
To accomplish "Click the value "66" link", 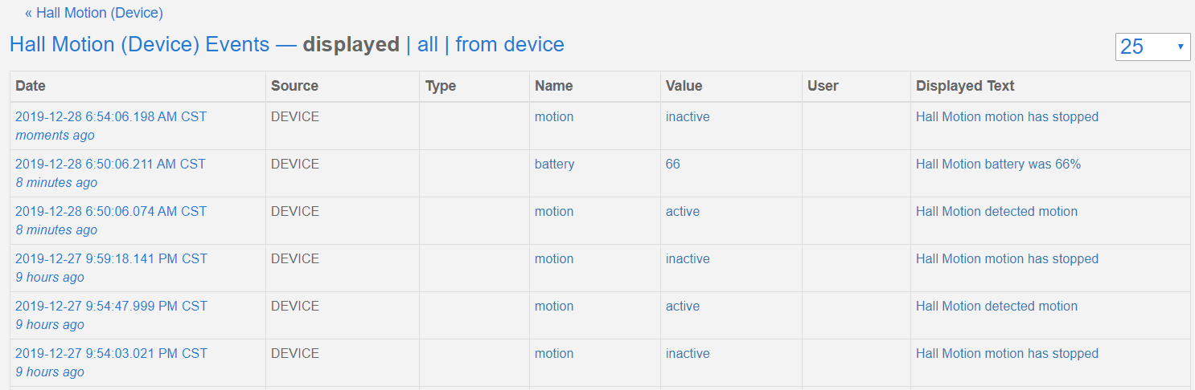I will pos(673,165).
